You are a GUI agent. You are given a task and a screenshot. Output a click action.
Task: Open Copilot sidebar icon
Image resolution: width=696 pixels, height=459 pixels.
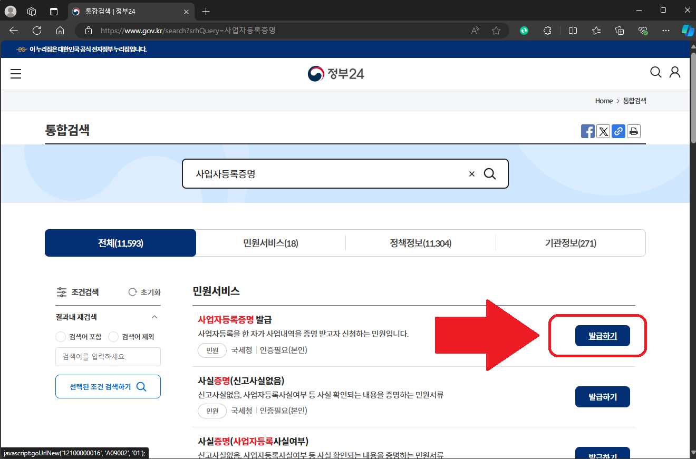688,31
